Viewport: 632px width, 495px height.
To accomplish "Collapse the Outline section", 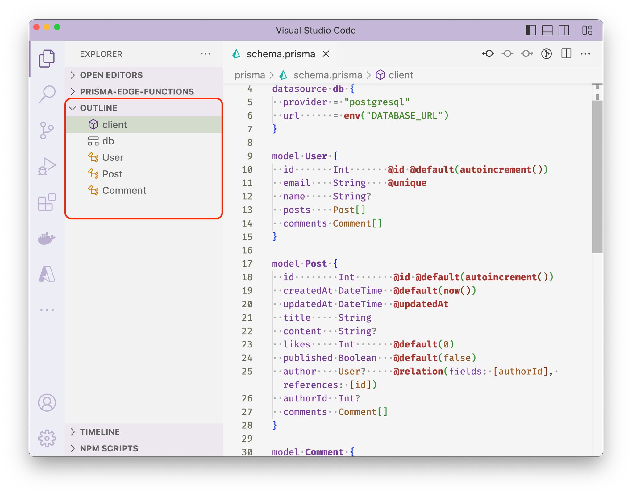I will (144, 108).
